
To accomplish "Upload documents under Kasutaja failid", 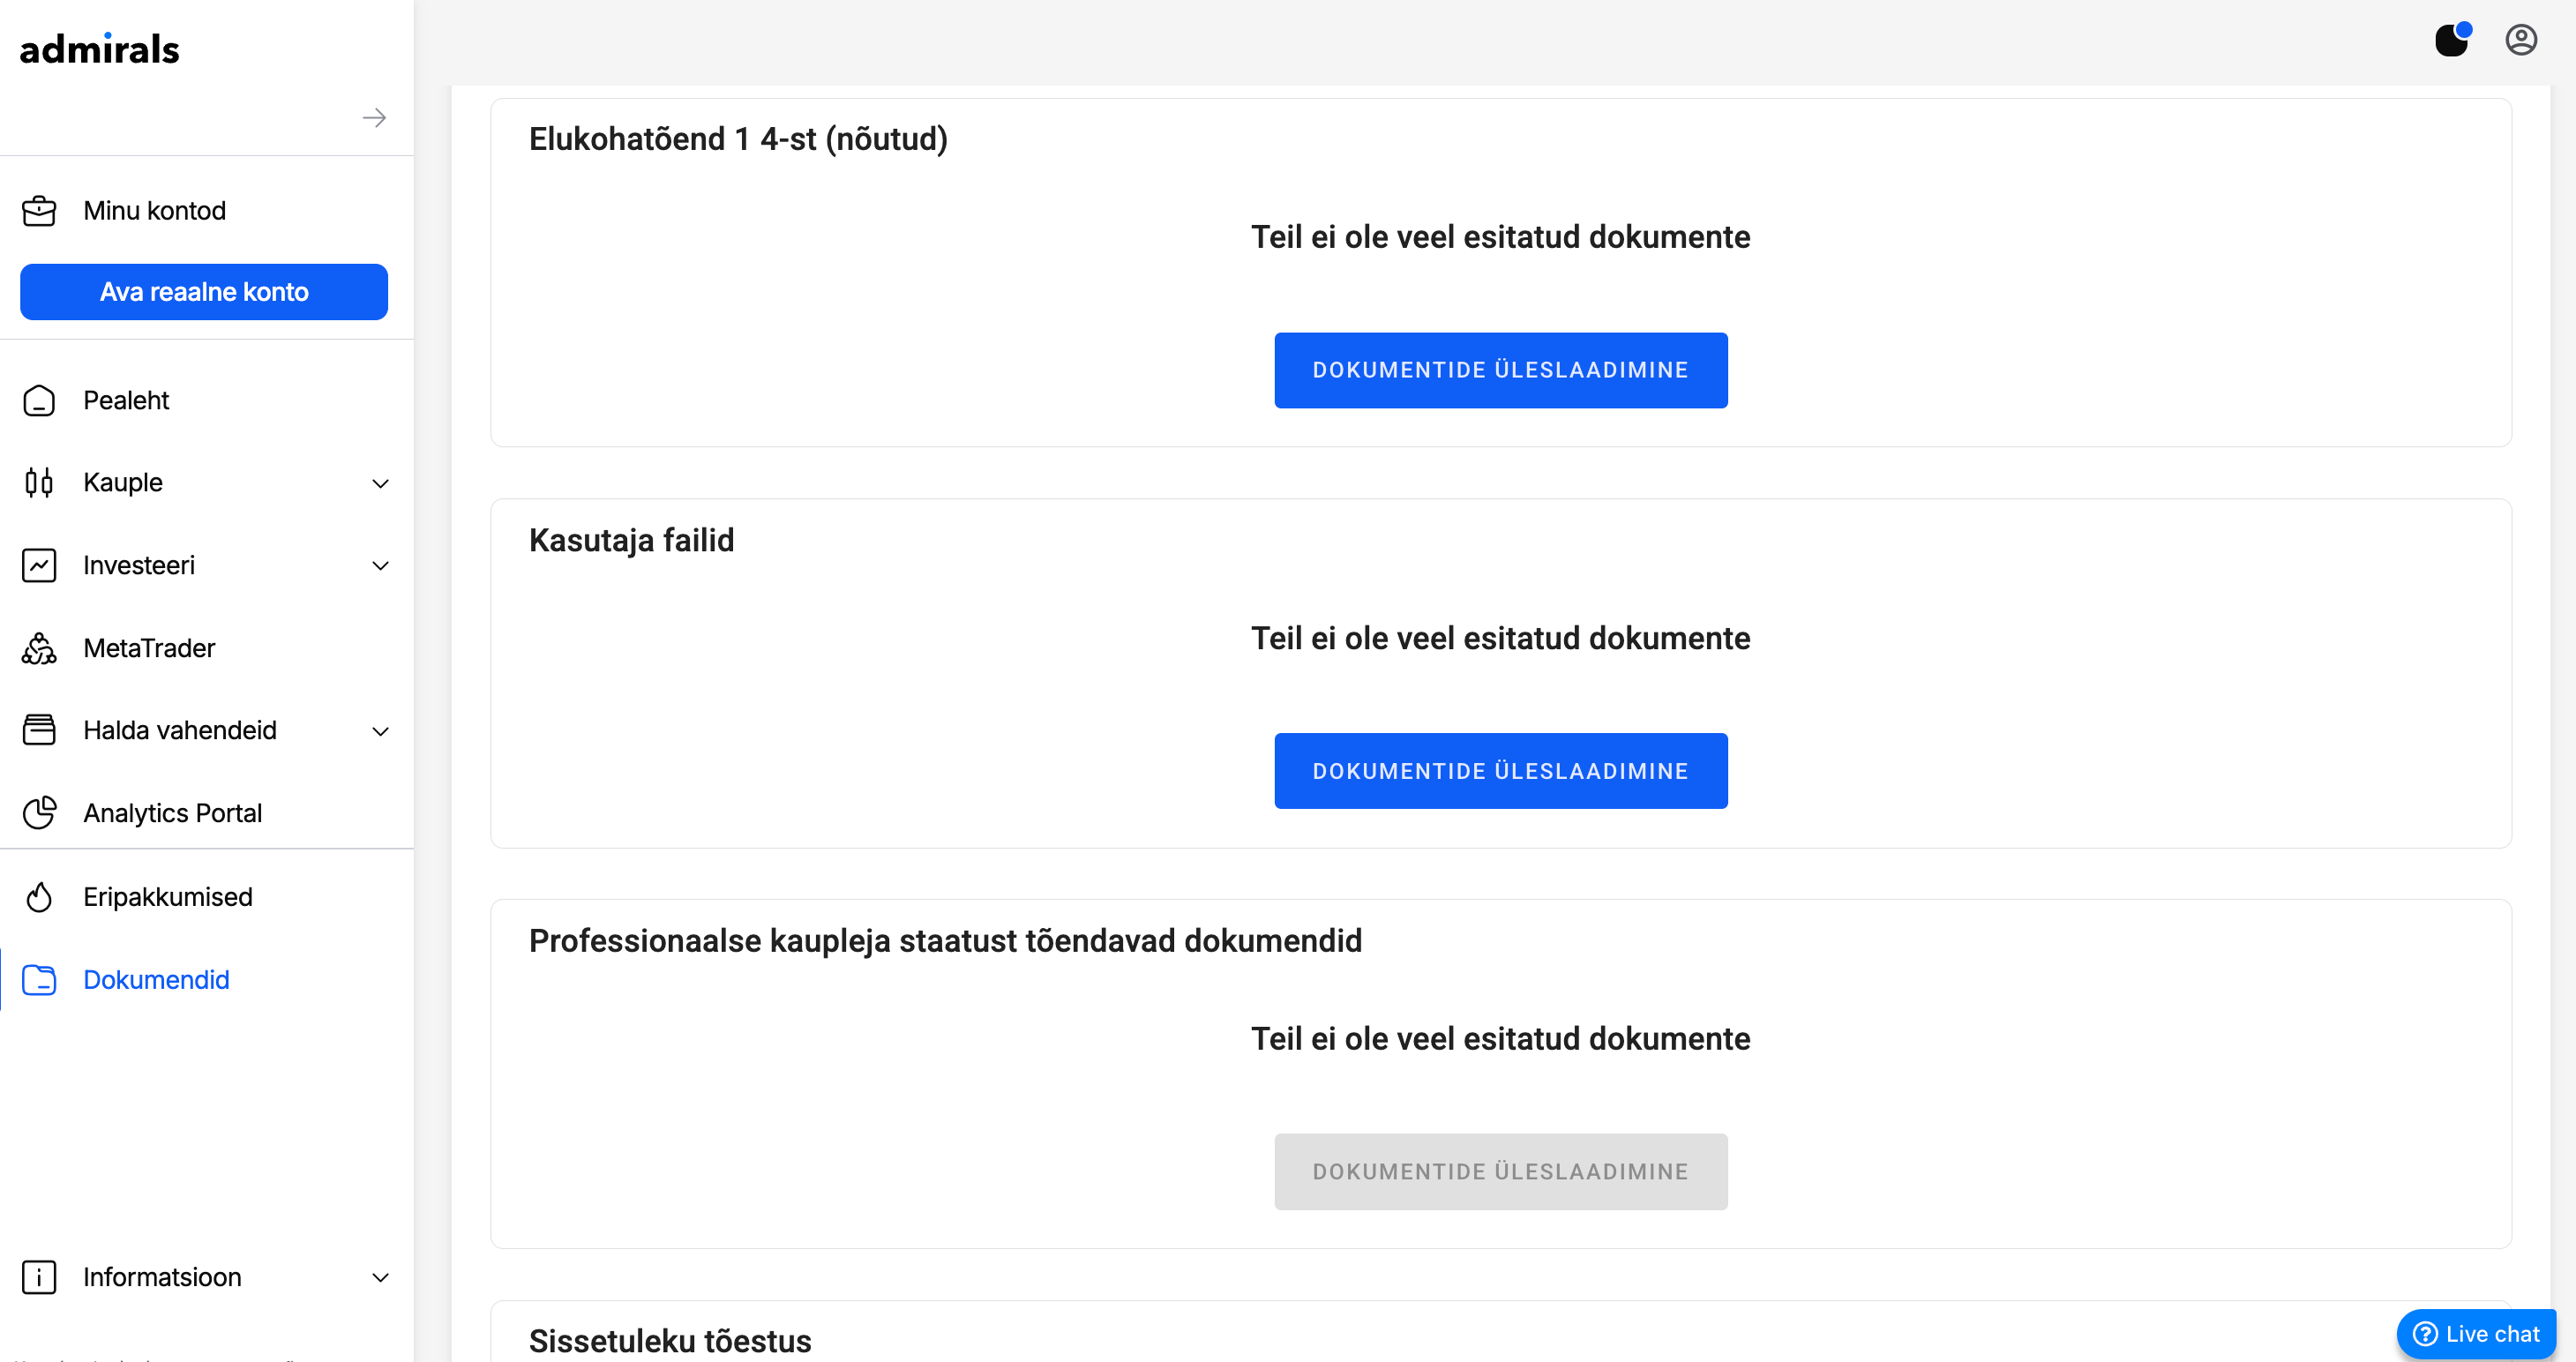I will (1500, 771).
